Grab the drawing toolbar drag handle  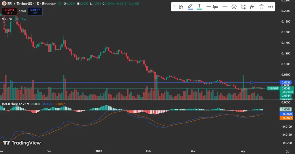[174, 7]
